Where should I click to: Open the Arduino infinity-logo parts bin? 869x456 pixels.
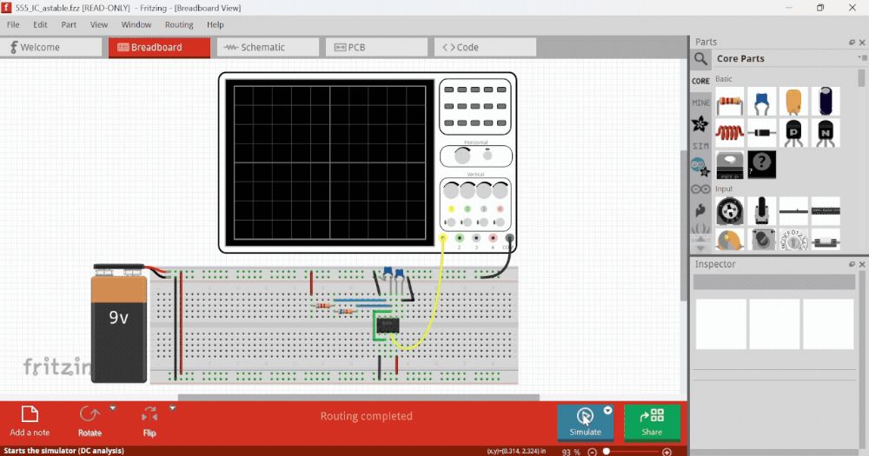click(700, 189)
